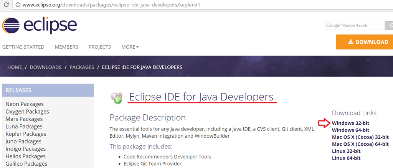393x168 pixels.
Task: Download Mac OS X (Cocoa) 64-bit
Action: tap(360, 144)
